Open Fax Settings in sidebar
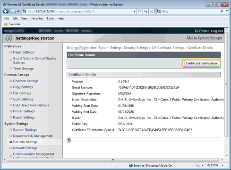The width and height of the screenshot is (231, 170). (22, 93)
